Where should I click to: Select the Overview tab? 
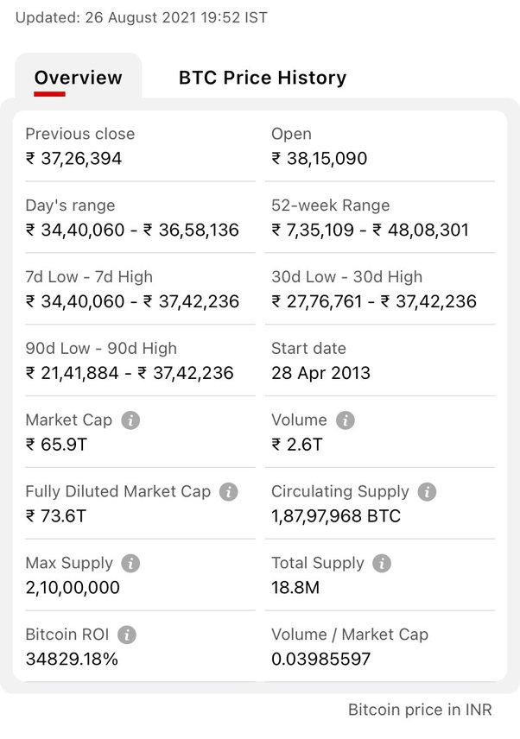79,78
